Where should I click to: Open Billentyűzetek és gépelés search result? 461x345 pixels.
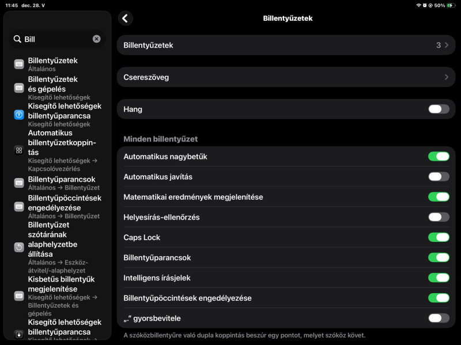coord(53,88)
